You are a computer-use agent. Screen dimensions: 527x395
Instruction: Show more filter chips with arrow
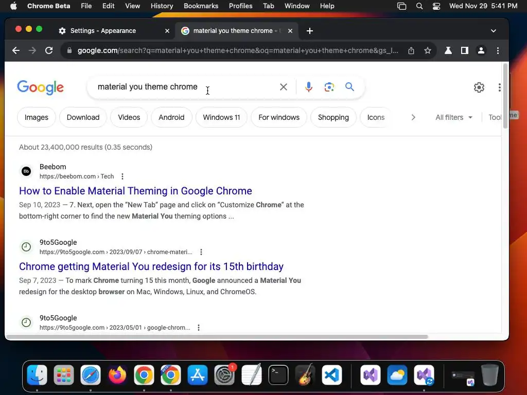413,117
